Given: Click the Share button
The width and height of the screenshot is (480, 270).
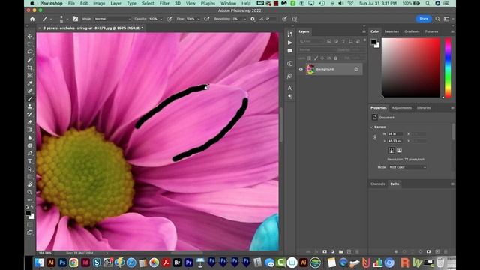Looking at the screenshot, I should (x=424, y=19).
